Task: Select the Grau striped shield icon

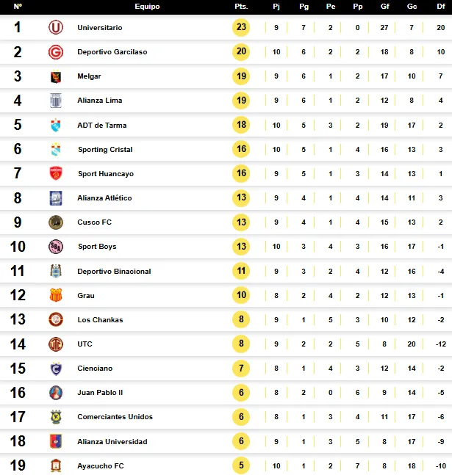Action: click(56, 295)
